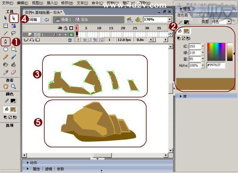Choose the Zoom magnifier tool
The image size is (238, 173).
(x=13, y=86)
